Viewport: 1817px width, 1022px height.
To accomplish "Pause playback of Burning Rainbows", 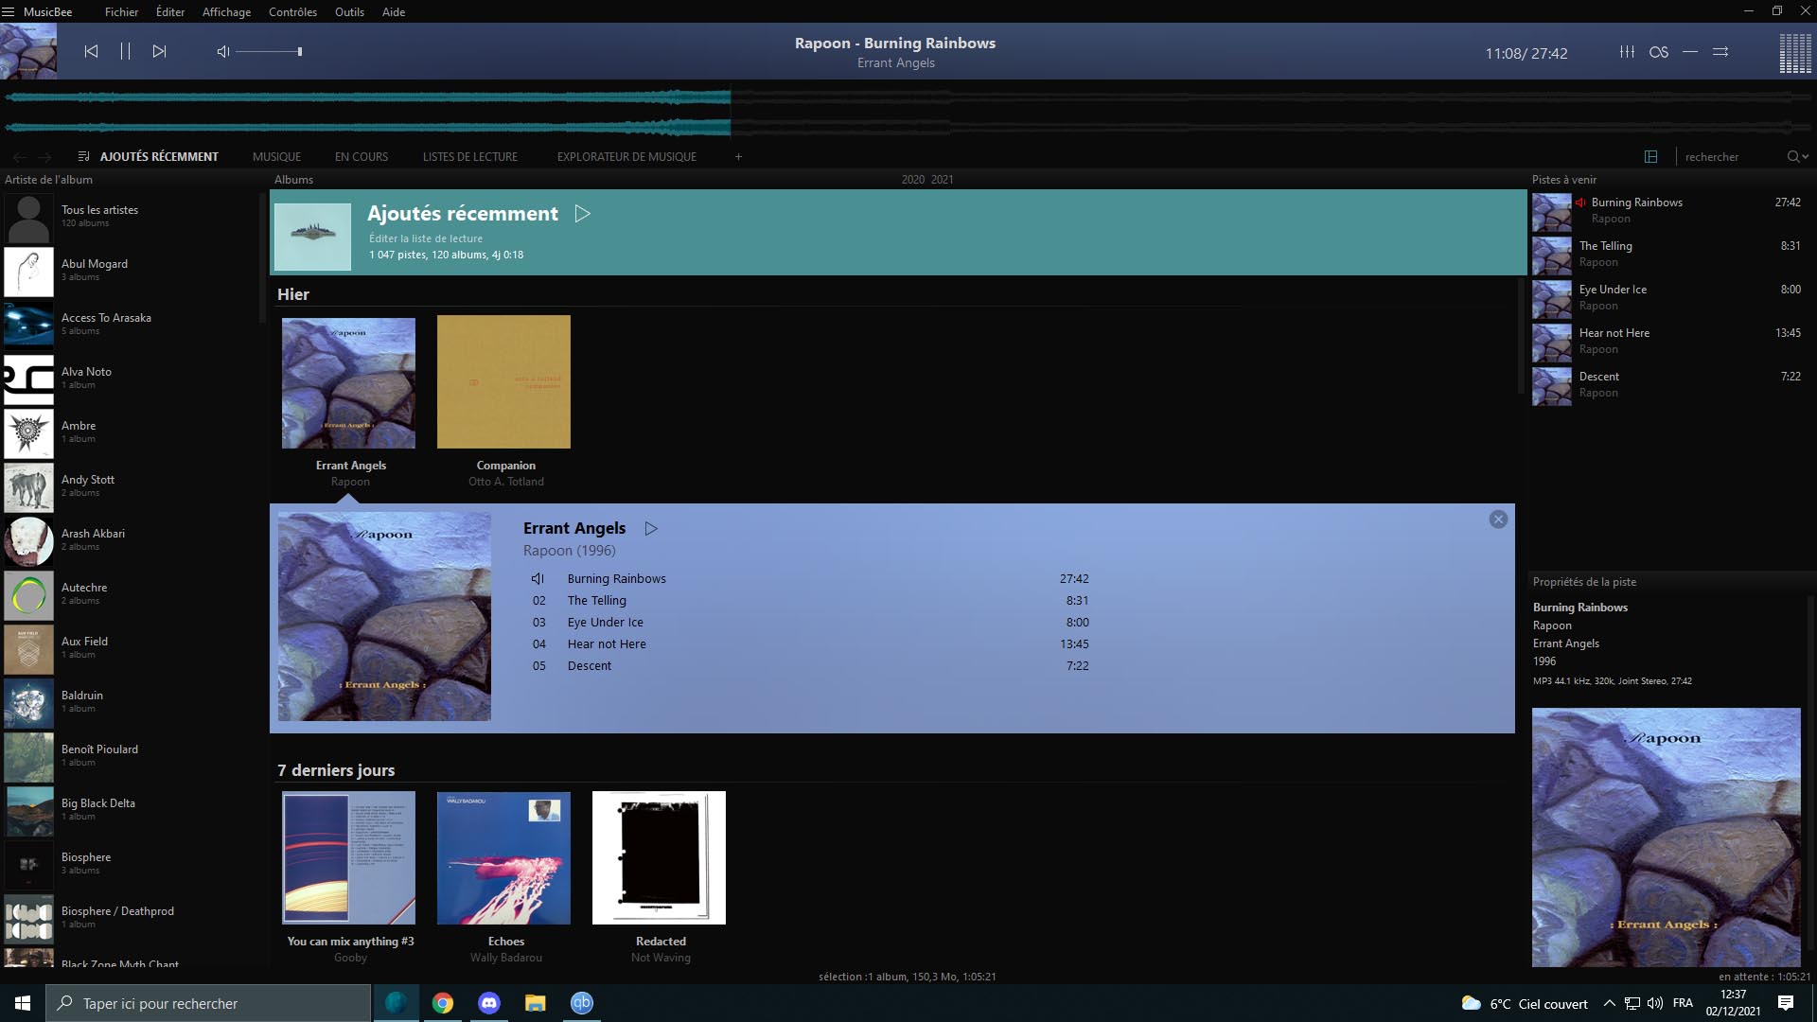I will click(x=125, y=51).
